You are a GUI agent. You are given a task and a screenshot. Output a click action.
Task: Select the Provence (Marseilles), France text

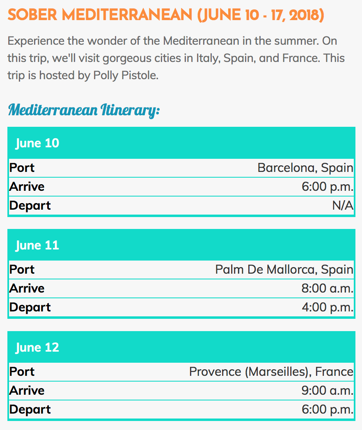coord(271,372)
